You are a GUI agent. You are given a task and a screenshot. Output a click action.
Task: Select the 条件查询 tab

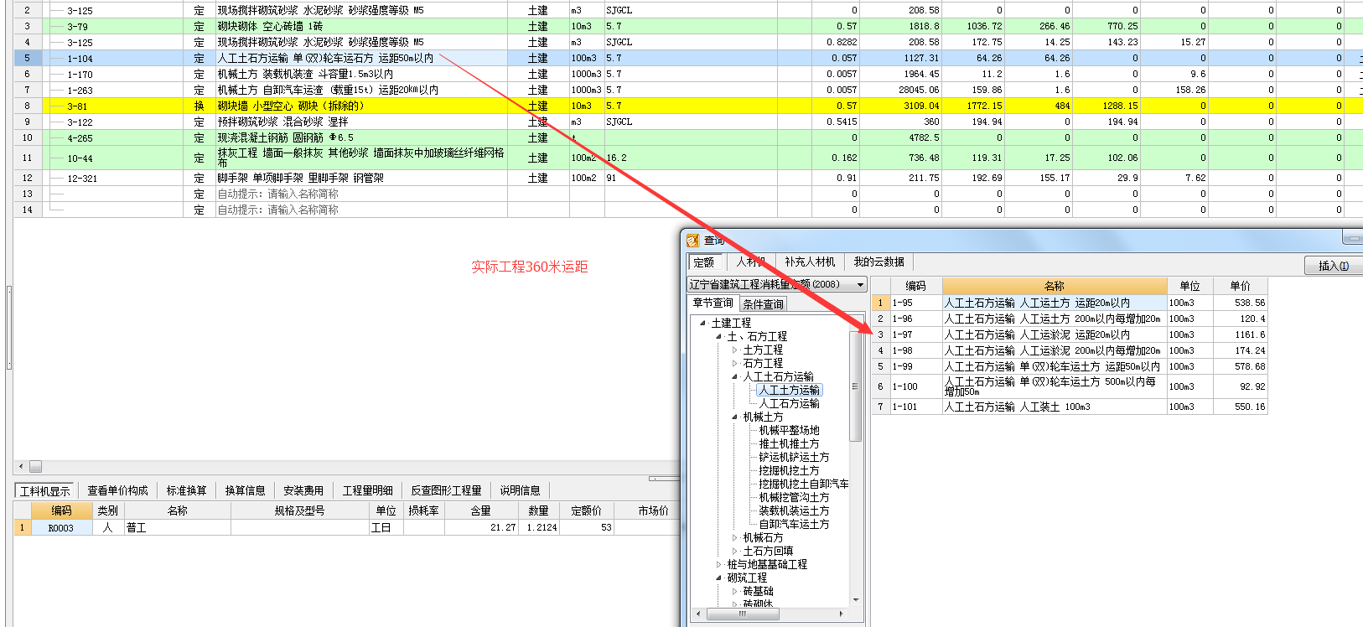coord(763,304)
